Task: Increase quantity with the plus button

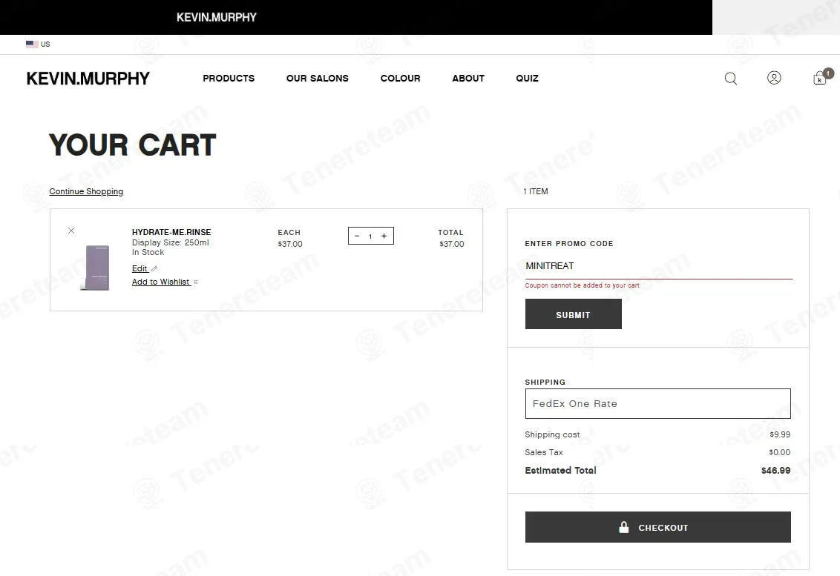Action: coord(384,236)
